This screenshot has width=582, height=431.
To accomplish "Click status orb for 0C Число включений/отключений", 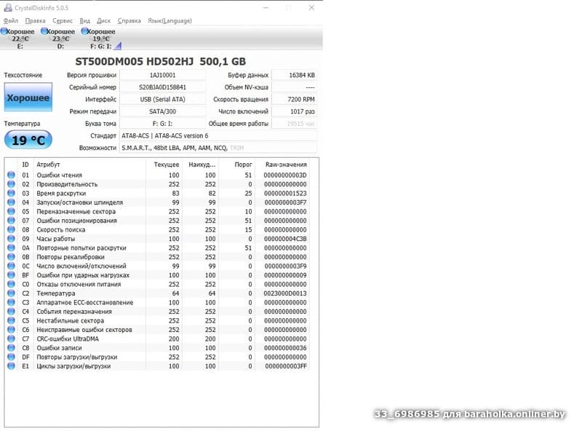I will [11, 266].
